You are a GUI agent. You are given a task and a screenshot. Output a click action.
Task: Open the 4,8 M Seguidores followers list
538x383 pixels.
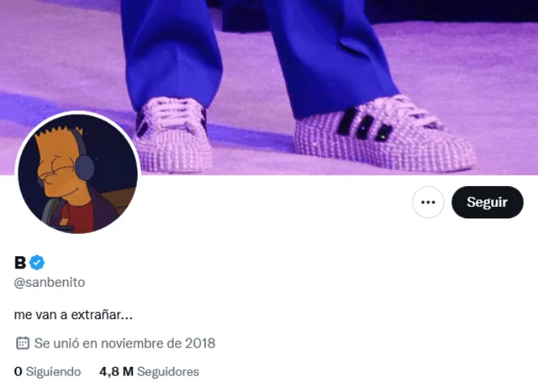(149, 371)
